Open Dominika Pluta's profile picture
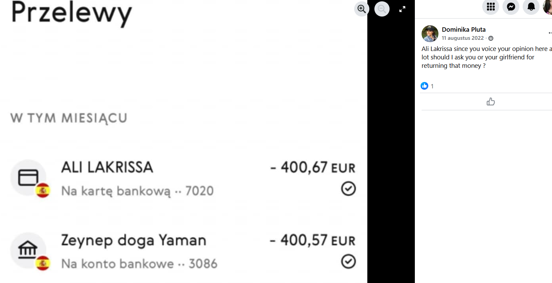Screen dimensions: 552x283 tap(430, 33)
